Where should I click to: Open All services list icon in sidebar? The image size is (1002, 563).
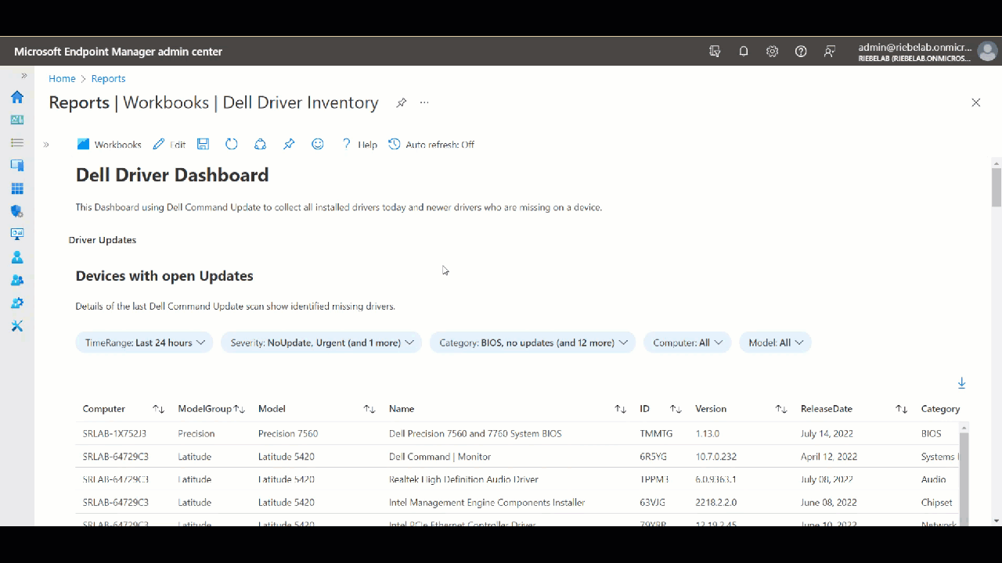(x=16, y=143)
